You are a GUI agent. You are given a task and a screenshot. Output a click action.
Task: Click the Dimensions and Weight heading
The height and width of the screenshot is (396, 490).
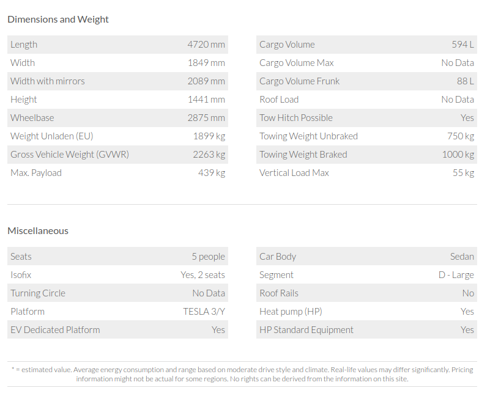point(58,19)
